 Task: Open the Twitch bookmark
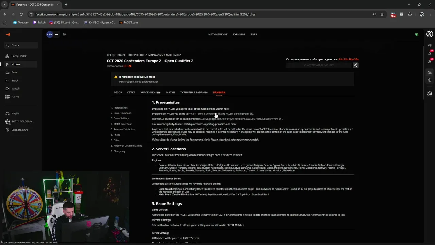click(x=39, y=23)
